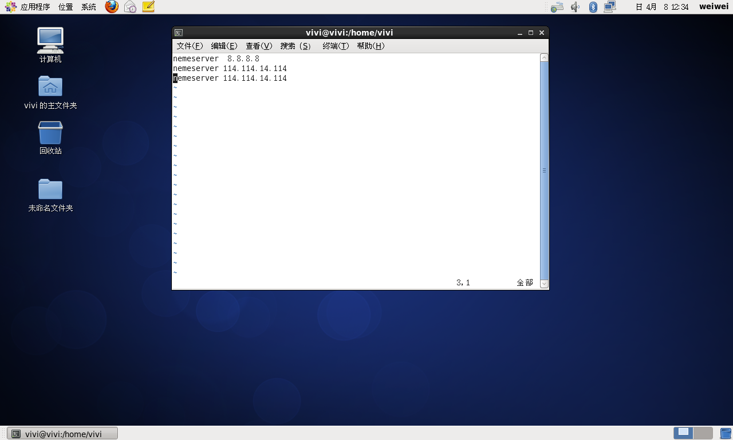The image size is (733, 440).
Task: Click the network connection tray icon
Action: [610, 7]
